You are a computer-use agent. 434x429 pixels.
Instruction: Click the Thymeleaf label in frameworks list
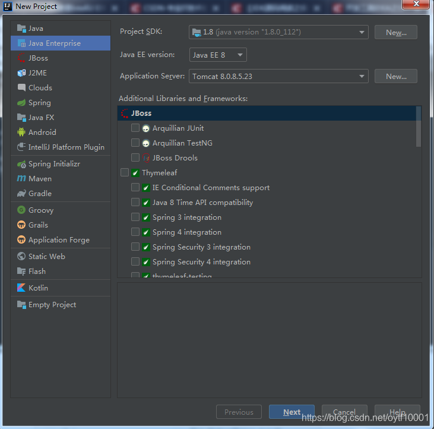pos(160,173)
